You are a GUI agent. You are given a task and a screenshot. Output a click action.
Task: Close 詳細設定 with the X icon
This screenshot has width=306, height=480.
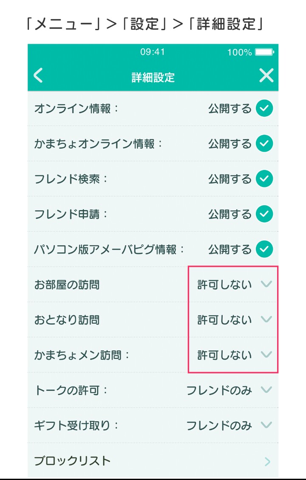pos(266,75)
